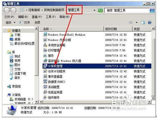
Task: Open 最近访问的位置 in favorites
Action: coord(22,44)
